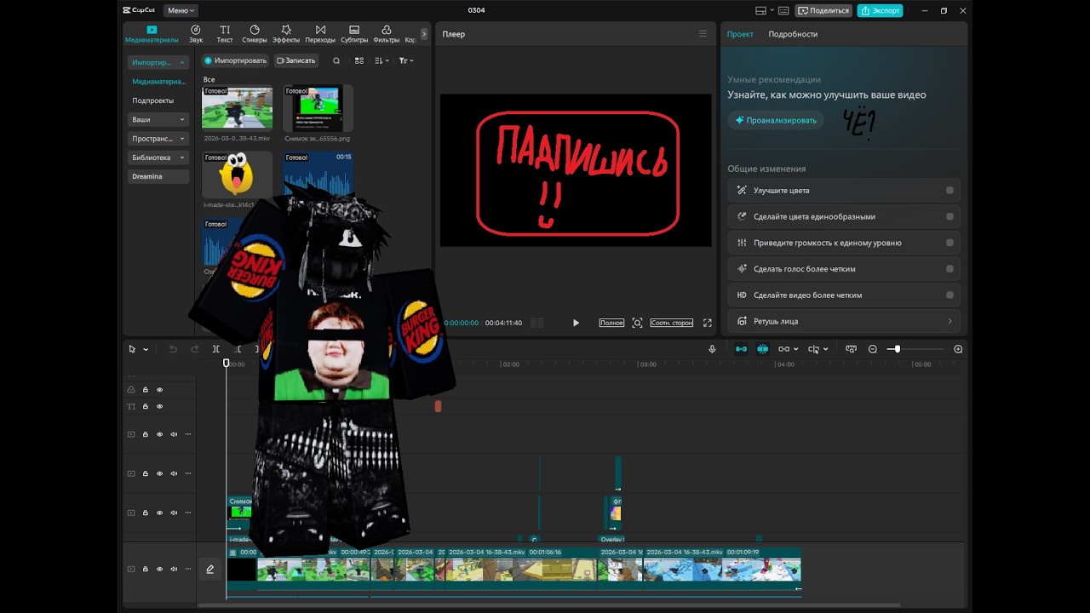Zoom in the timeline with the plus icon

pos(958,349)
